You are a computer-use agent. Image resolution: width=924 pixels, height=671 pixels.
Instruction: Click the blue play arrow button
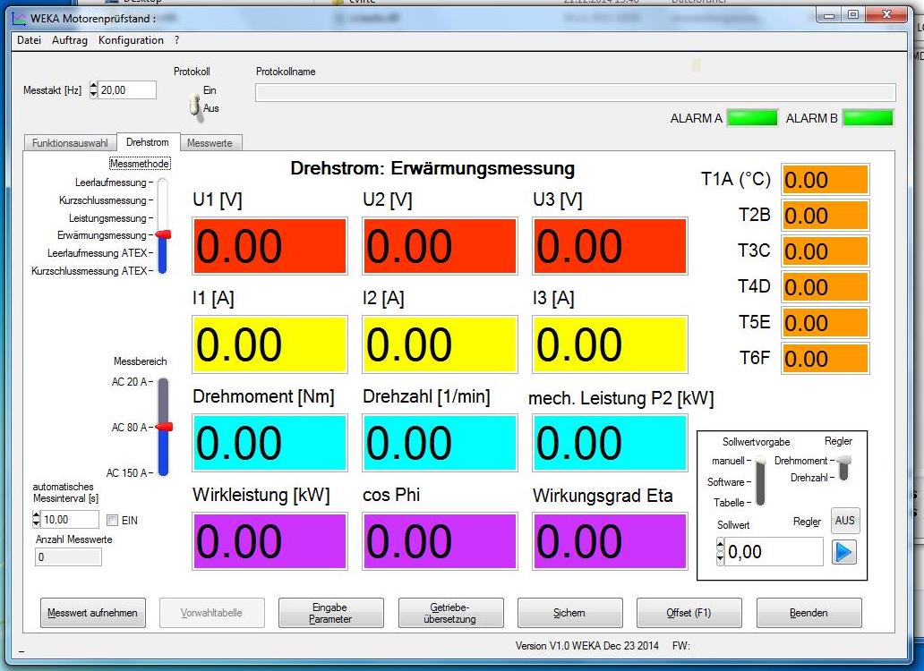click(843, 552)
